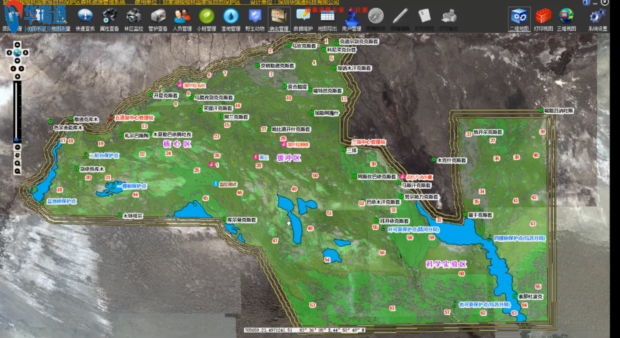Open 湿地管理 water drop icon
The image size is (620, 338).
coord(230,16)
